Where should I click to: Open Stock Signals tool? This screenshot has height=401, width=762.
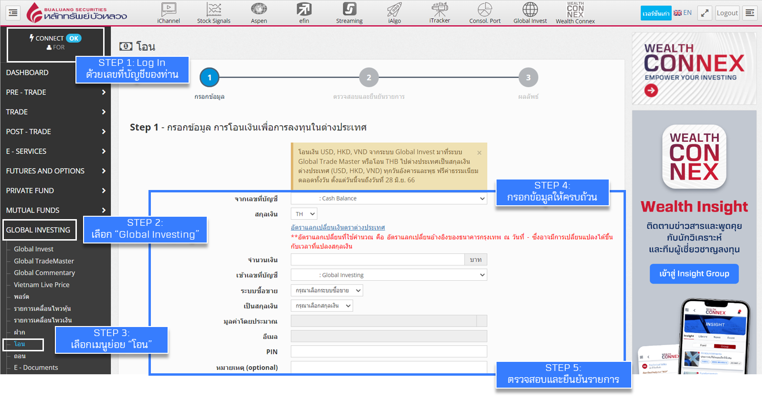(x=214, y=13)
